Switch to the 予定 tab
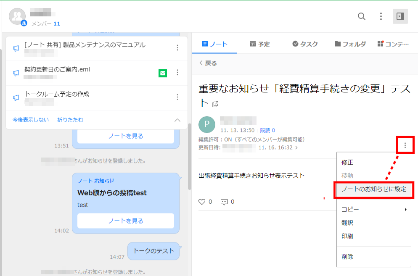The width and height of the screenshot is (418, 276). (x=259, y=44)
